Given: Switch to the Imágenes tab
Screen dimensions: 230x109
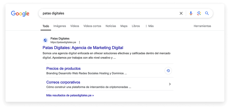Looking at the screenshot, I should 60,26.
